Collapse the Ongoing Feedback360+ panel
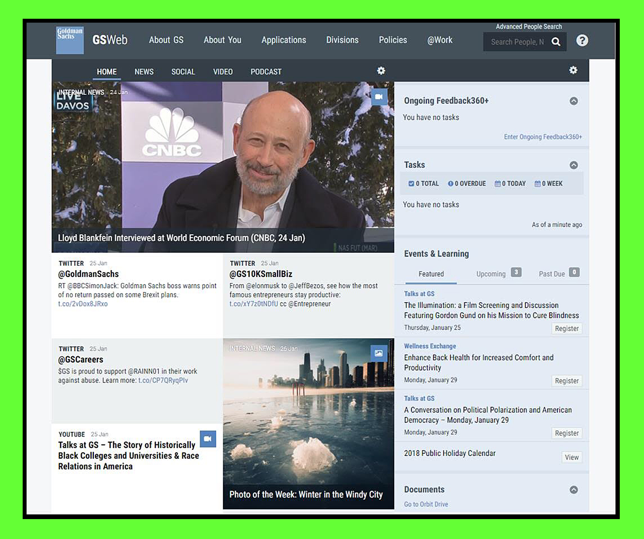The image size is (644, 539). pos(574,101)
